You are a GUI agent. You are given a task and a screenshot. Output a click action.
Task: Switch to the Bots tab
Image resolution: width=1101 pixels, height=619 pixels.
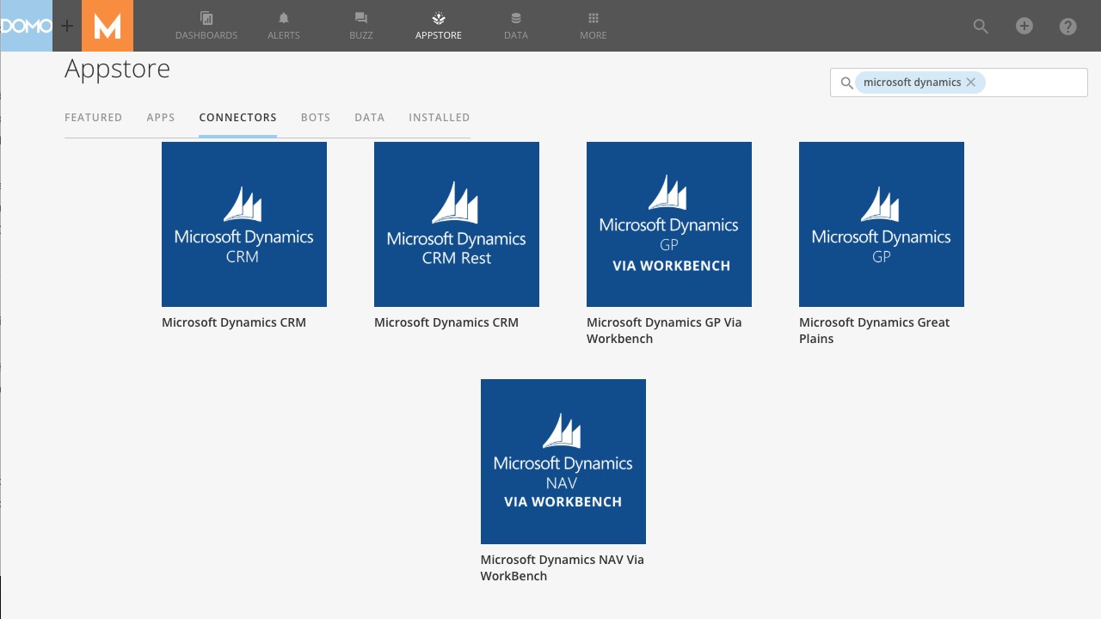tap(316, 118)
